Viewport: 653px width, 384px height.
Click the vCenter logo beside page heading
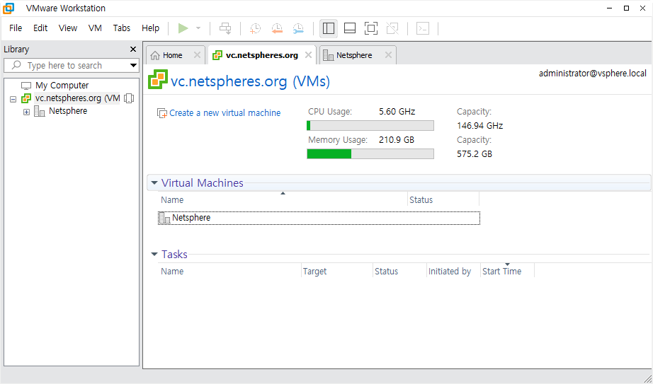[158, 79]
